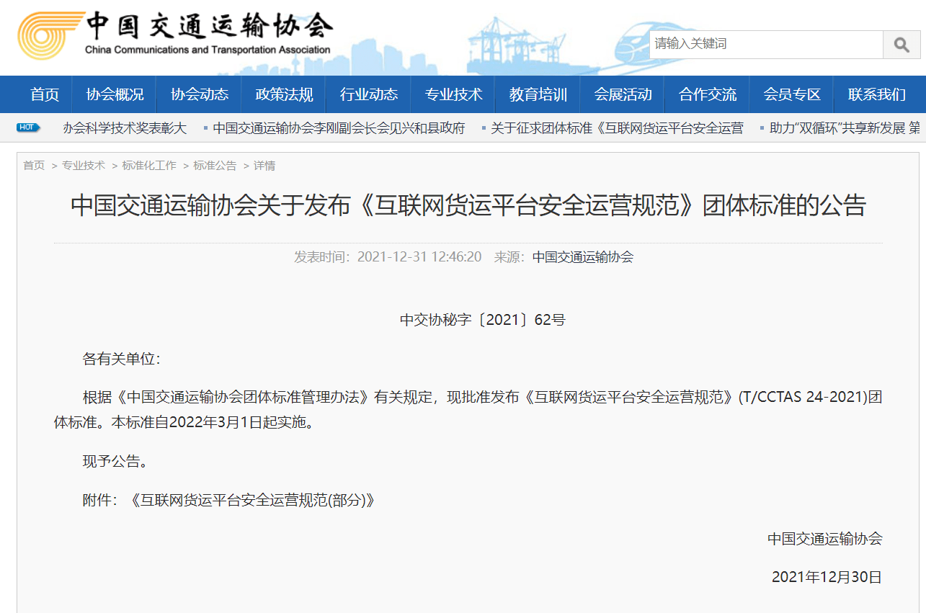Go to 协会概况 in the navigation bar
This screenshot has width=926, height=613.
tap(115, 94)
